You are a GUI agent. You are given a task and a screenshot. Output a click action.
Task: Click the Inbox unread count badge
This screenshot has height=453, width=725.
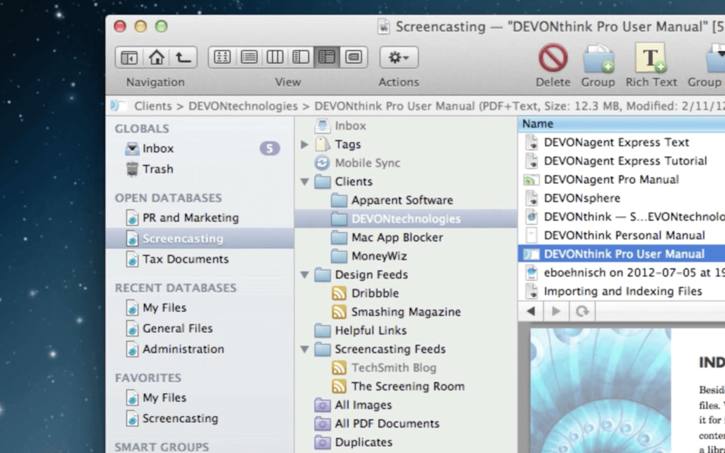point(269,149)
